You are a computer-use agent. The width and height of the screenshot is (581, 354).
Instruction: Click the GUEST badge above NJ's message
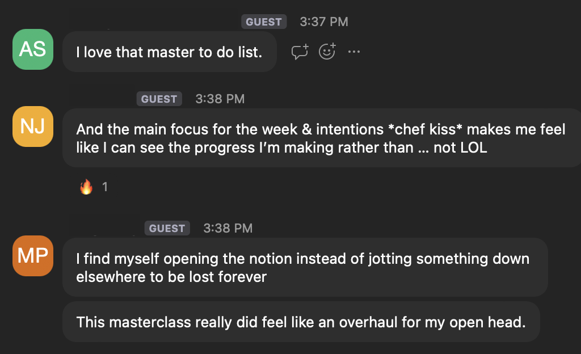click(159, 99)
